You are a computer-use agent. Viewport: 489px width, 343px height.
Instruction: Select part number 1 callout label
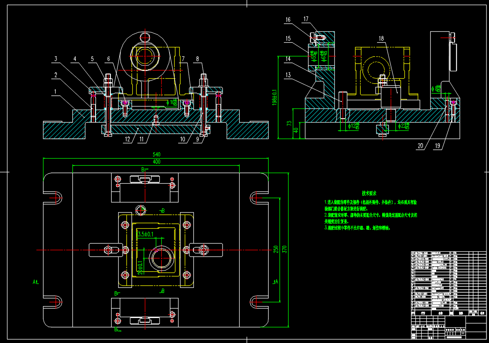pyautogui.click(x=55, y=91)
